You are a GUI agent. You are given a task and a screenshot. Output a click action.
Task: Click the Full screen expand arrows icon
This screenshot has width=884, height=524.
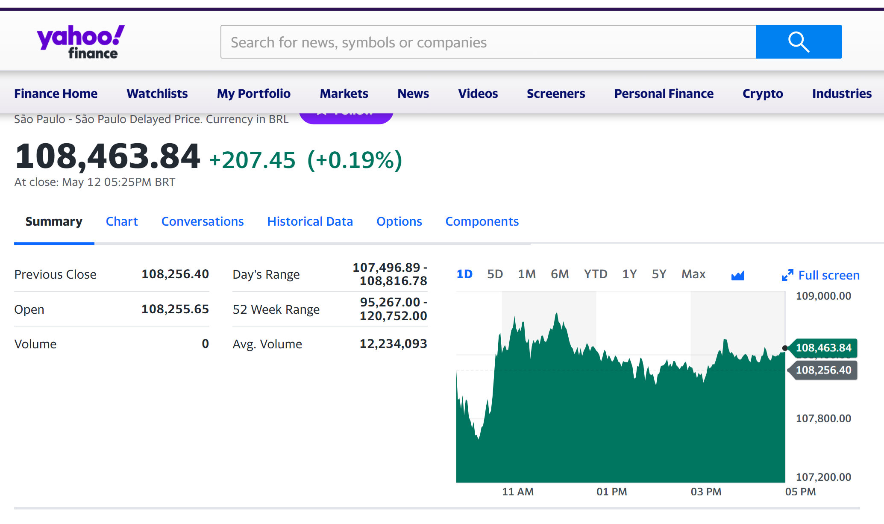[787, 275]
